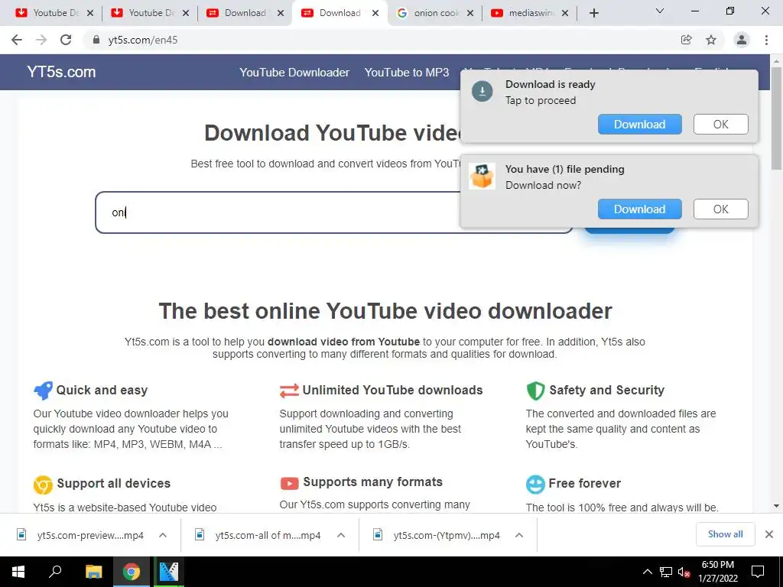
Task: Reload the yt5s.com page
Action: (66, 40)
